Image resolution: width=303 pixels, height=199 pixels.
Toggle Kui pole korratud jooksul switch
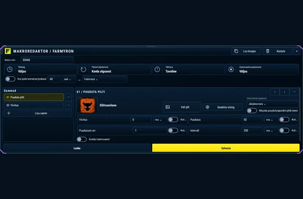(10, 79)
